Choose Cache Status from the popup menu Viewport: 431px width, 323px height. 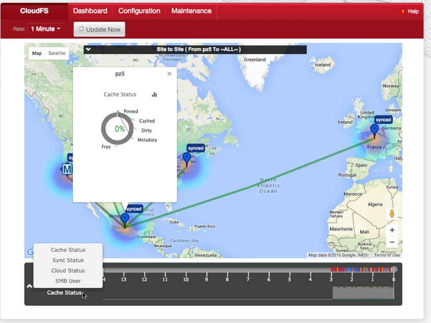coord(68,250)
